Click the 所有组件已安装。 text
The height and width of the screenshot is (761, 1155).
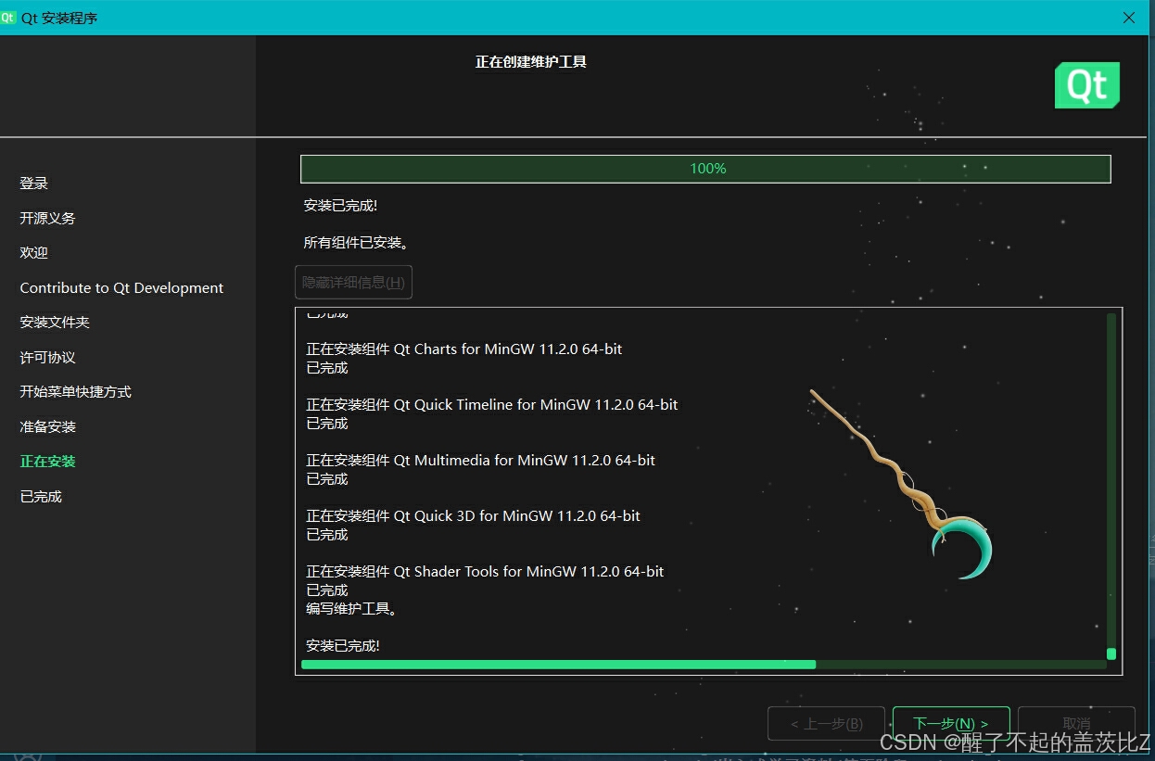coord(357,243)
